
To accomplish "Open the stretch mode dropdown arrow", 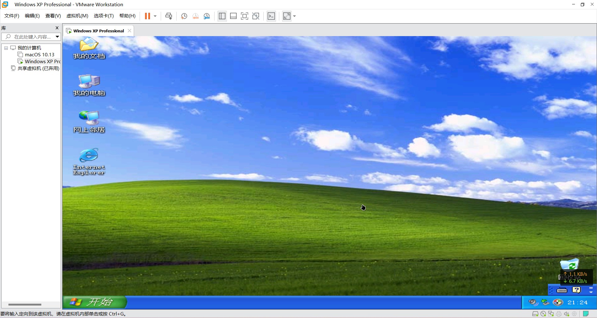I will coord(294,16).
